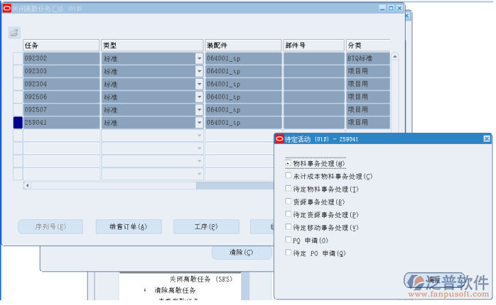Click the Oracle icon of the pending activities dialog

(x=279, y=138)
